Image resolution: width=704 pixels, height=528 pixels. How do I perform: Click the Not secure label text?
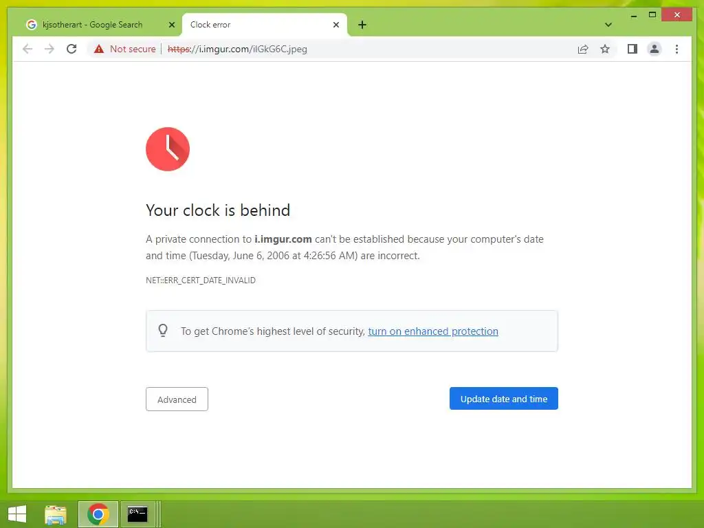(133, 49)
